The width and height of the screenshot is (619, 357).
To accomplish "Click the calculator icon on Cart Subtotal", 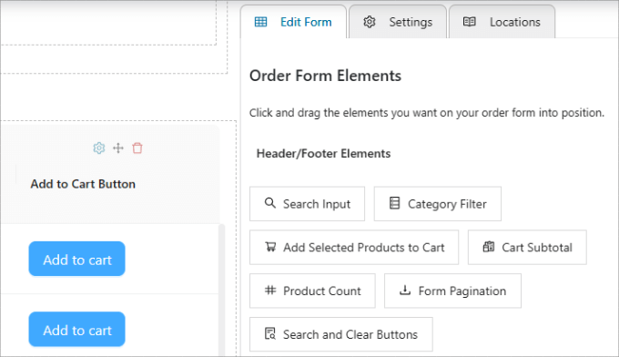I will 489,247.
